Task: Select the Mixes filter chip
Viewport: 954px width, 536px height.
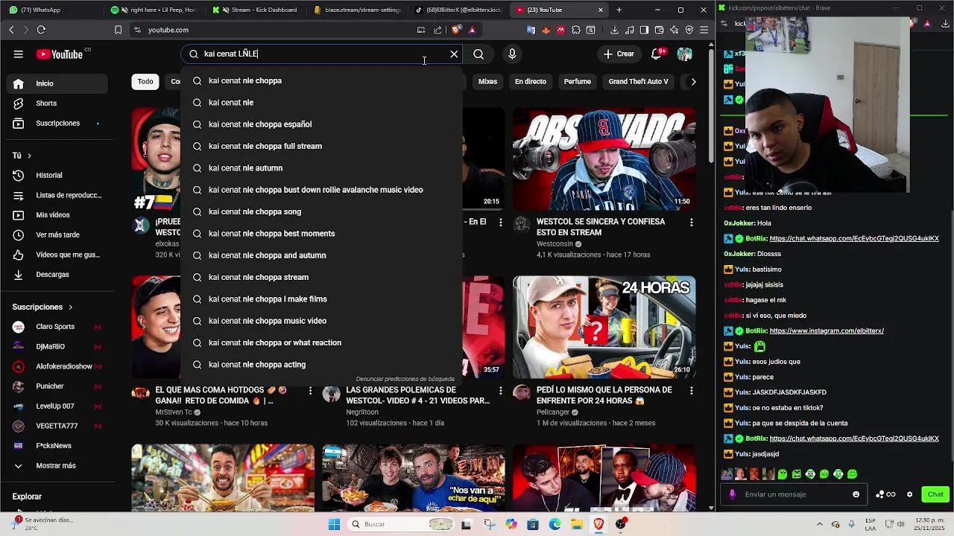Action: [487, 81]
